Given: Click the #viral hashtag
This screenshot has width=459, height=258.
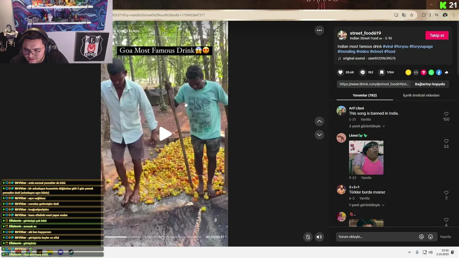Looking at the screenshot, I should pyautogui.click(x=388, y=47).
